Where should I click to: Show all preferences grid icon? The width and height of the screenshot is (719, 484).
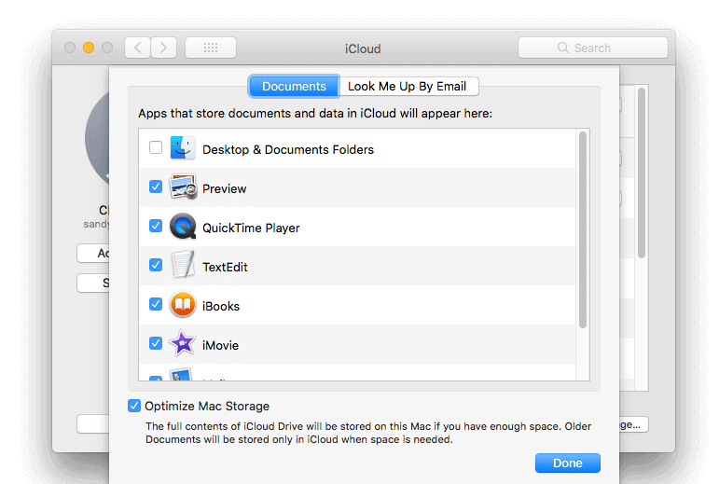click(211, 48)
